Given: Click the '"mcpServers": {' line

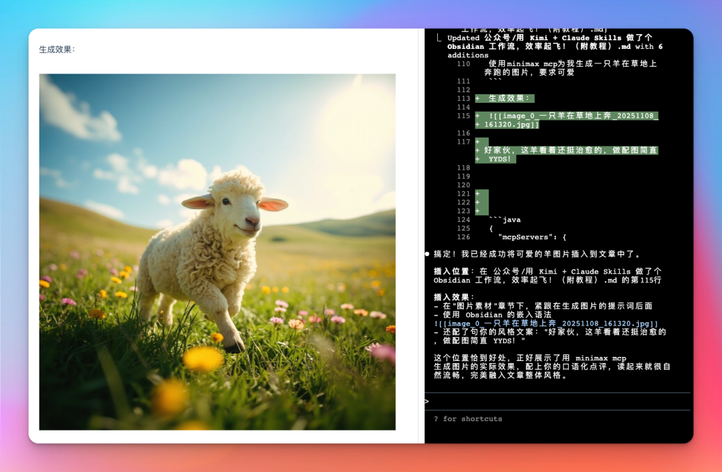Looking at the screenshot, I should pyautogui.click(x=532, y=237).
